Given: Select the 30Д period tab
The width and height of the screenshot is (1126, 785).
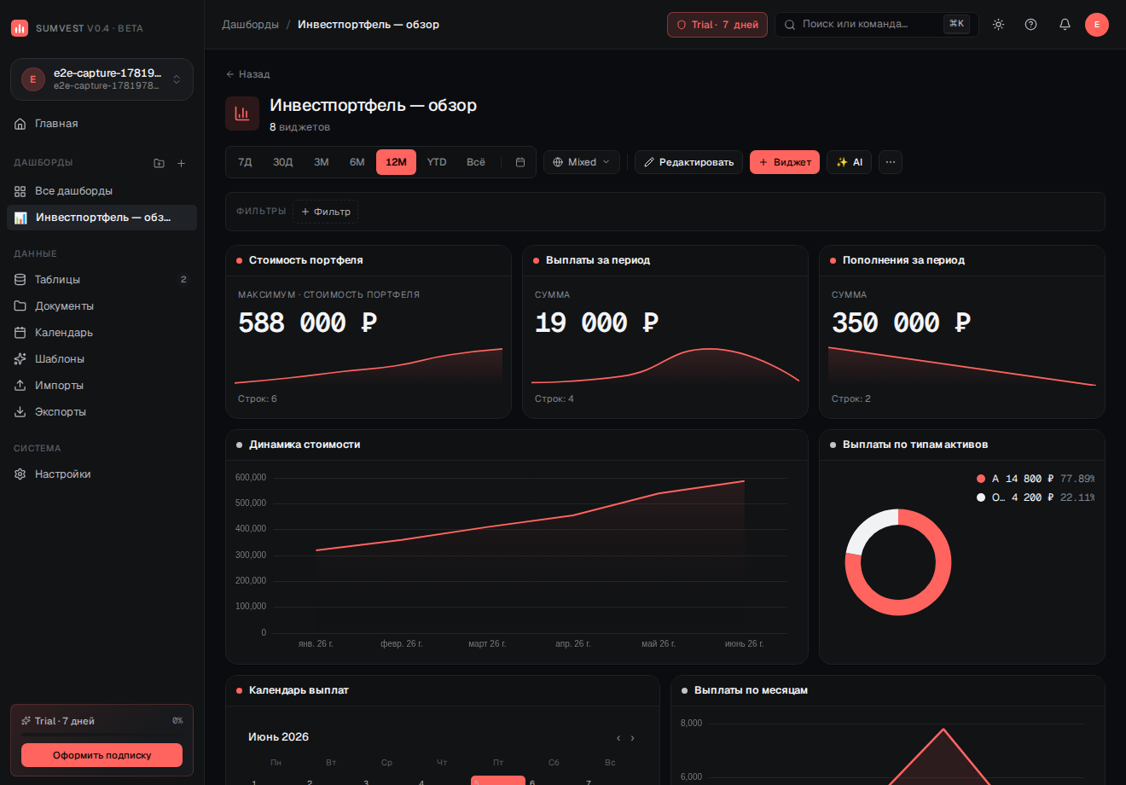Looking at the screenshot, I should [x=283, y=162].
